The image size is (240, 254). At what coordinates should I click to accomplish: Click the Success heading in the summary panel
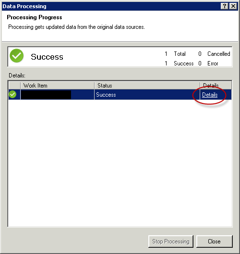pos(47,57)
